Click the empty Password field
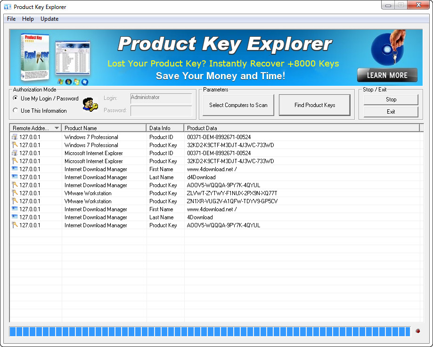 161,111
